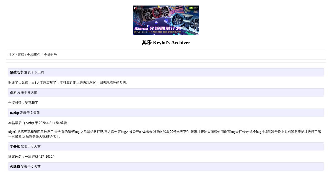Image resolution: width=332 pixels, height=174 pixels.
Task: Open the 育碧 breadcrumb link
Action: tap(21, 55)
